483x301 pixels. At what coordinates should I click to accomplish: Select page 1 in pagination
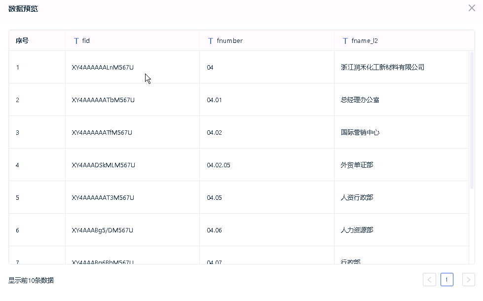[446, 280]
